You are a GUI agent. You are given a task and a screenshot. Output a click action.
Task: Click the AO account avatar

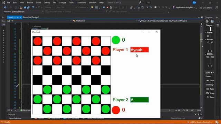194,2
